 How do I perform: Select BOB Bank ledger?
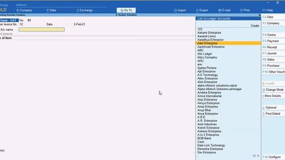[x=204, y=138]
